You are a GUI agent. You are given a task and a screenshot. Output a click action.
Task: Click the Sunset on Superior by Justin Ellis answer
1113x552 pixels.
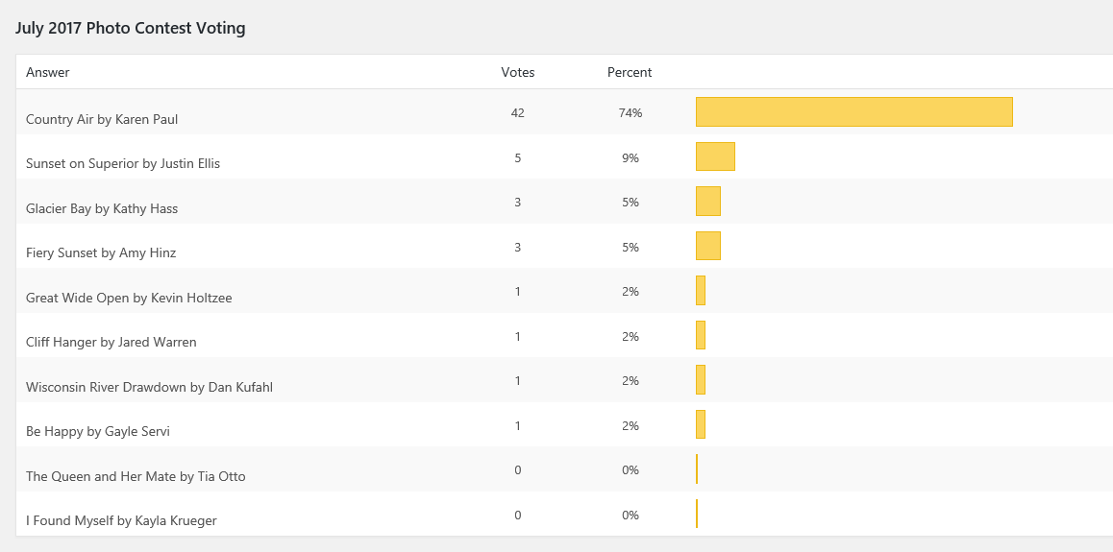point(123,164)
